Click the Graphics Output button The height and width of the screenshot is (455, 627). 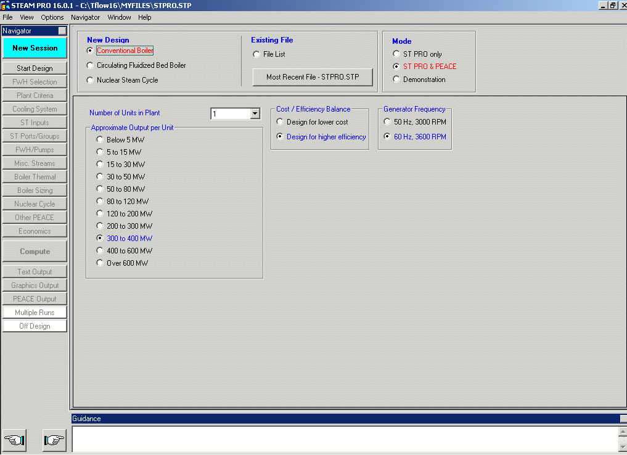pos(35,285)
